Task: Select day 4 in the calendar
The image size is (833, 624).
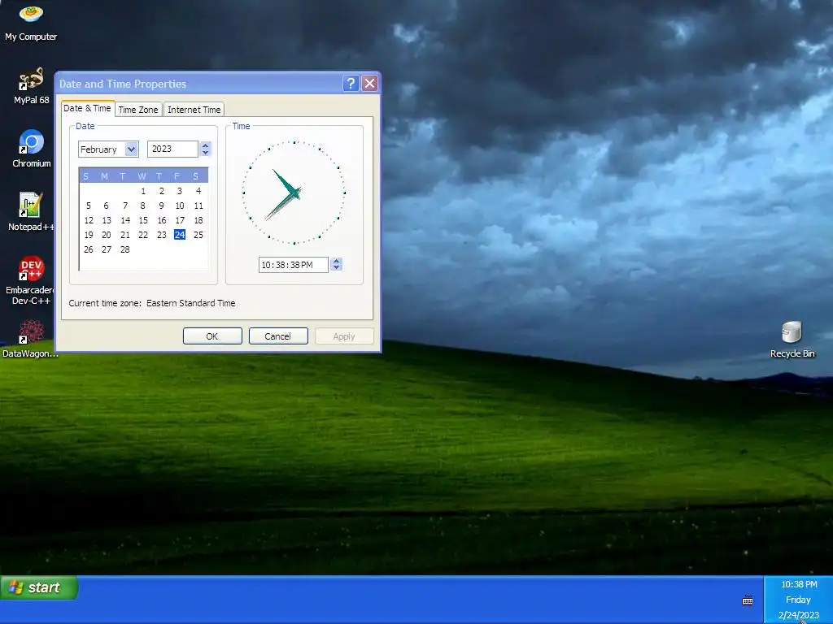Action: tap(198, 191)
